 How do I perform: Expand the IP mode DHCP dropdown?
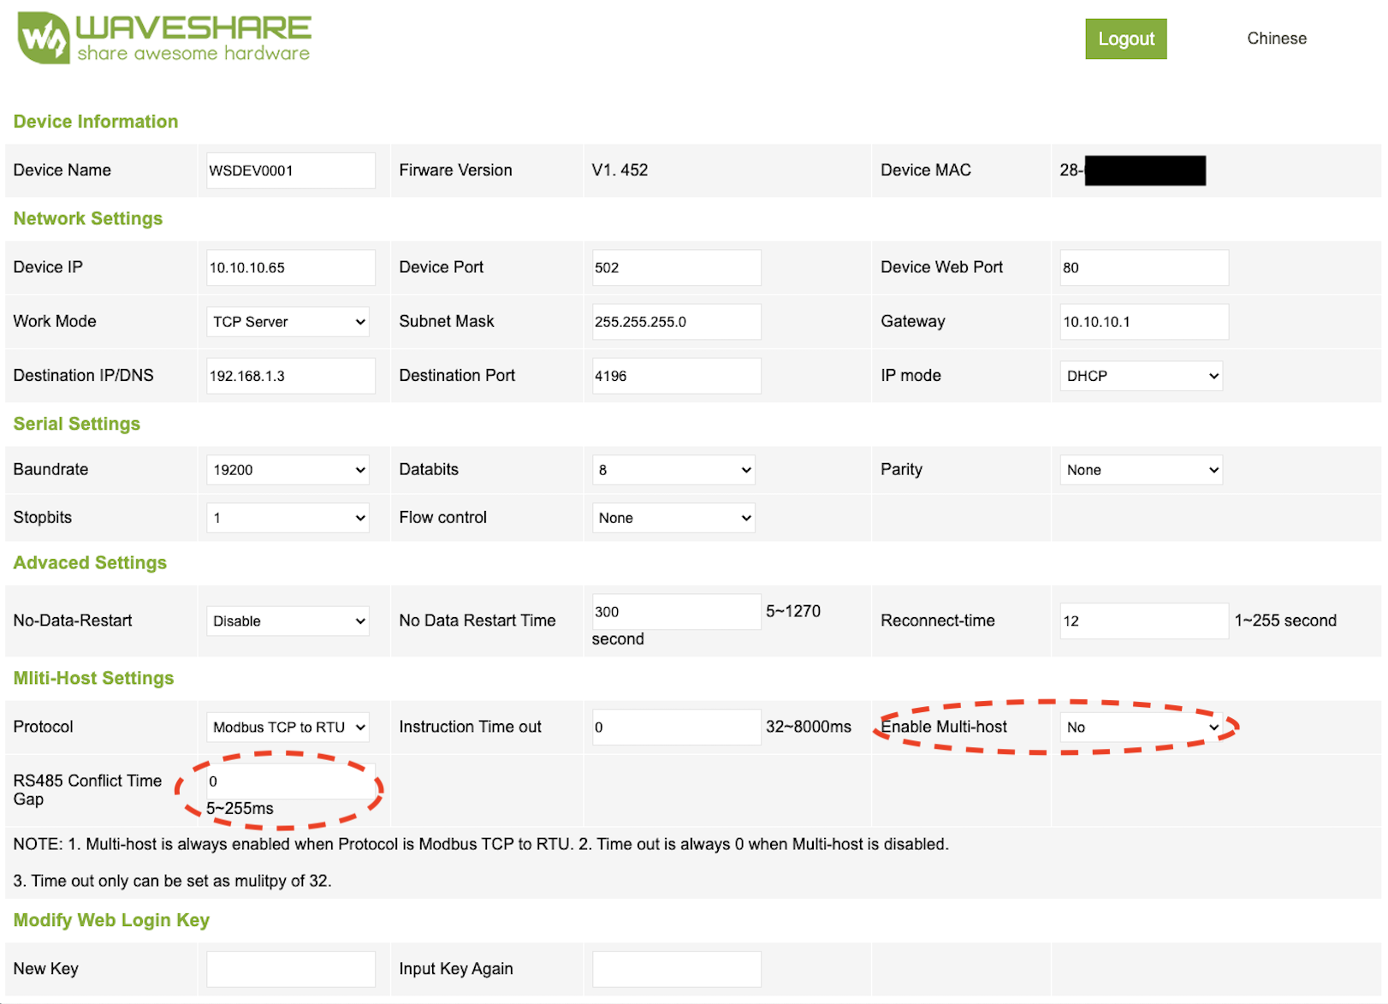point(1141,376)
